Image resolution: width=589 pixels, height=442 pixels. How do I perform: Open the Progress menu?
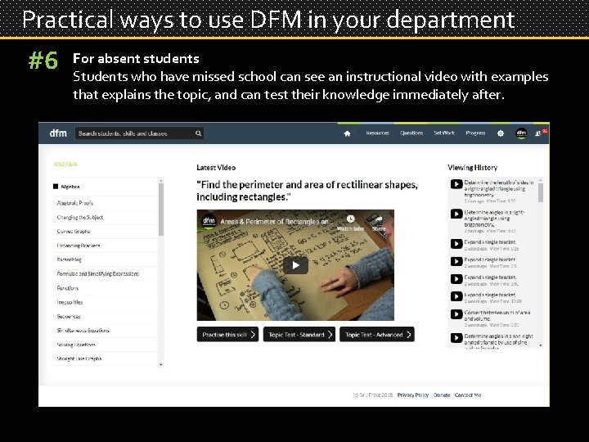pos(475,133)
